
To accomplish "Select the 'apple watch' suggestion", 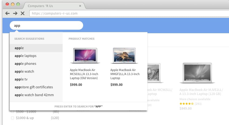I will pyautogui.click(x=36, y=71).
